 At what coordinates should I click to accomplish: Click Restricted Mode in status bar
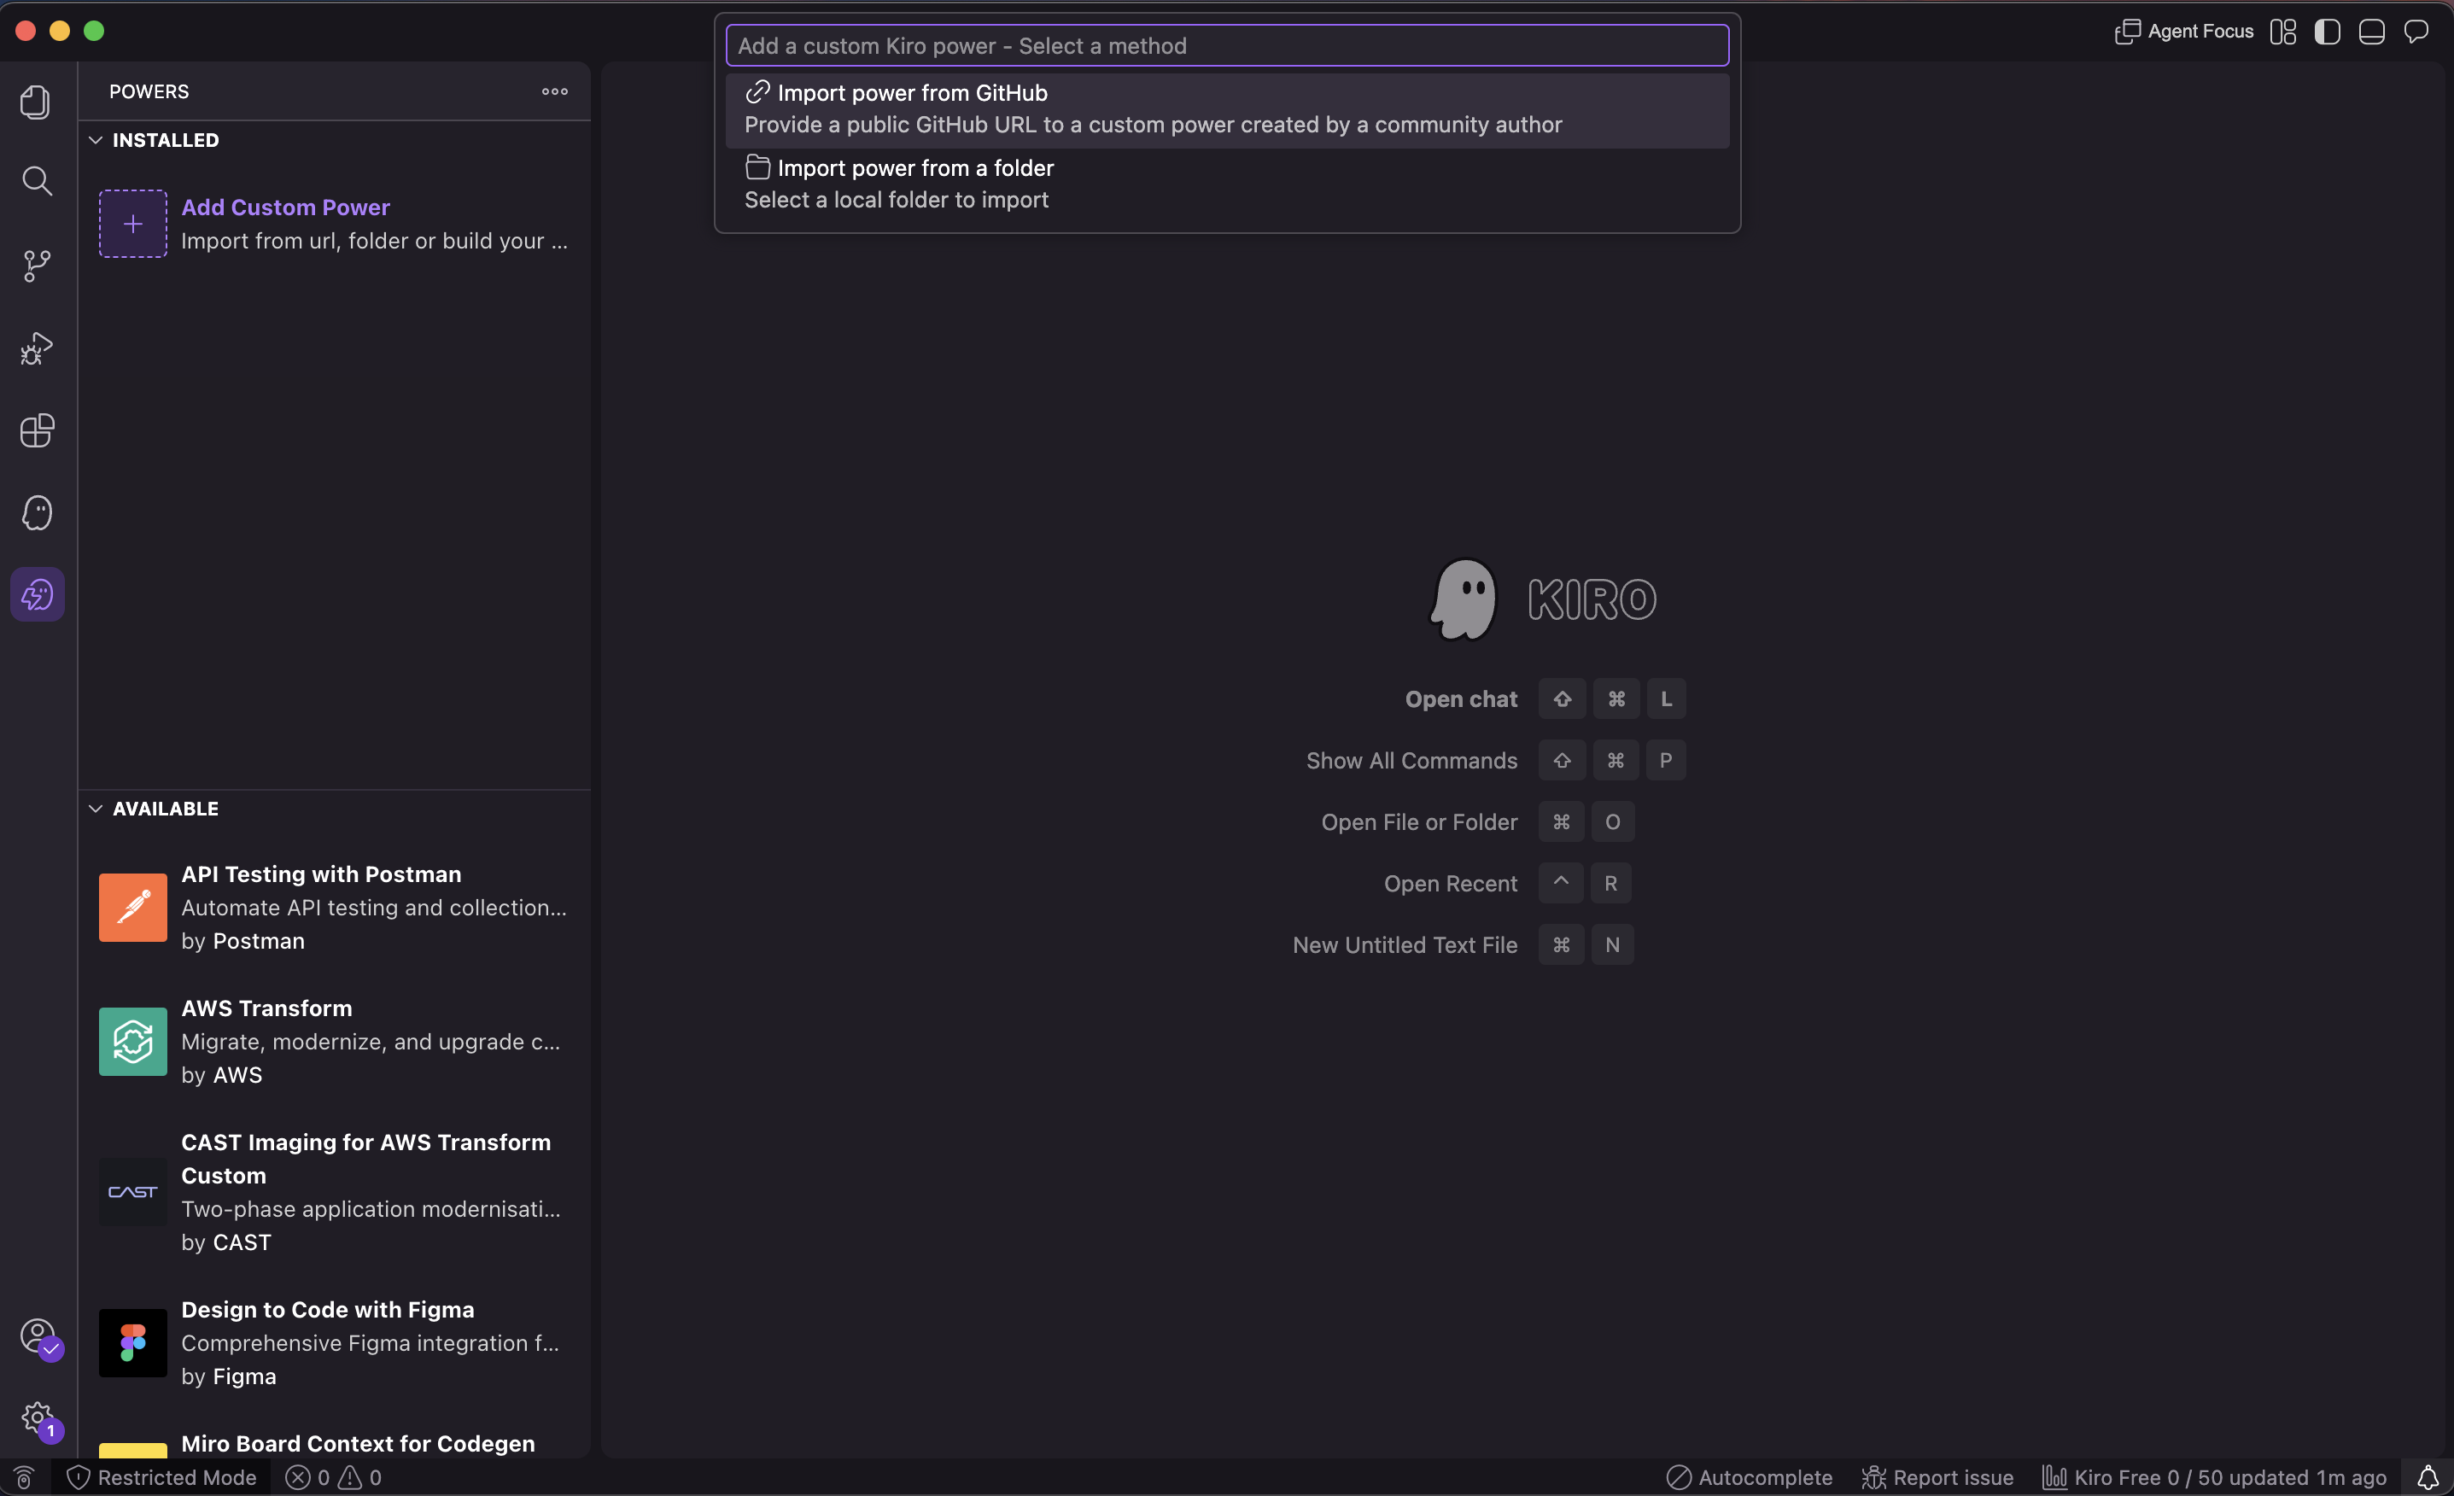pos(162,1477)
